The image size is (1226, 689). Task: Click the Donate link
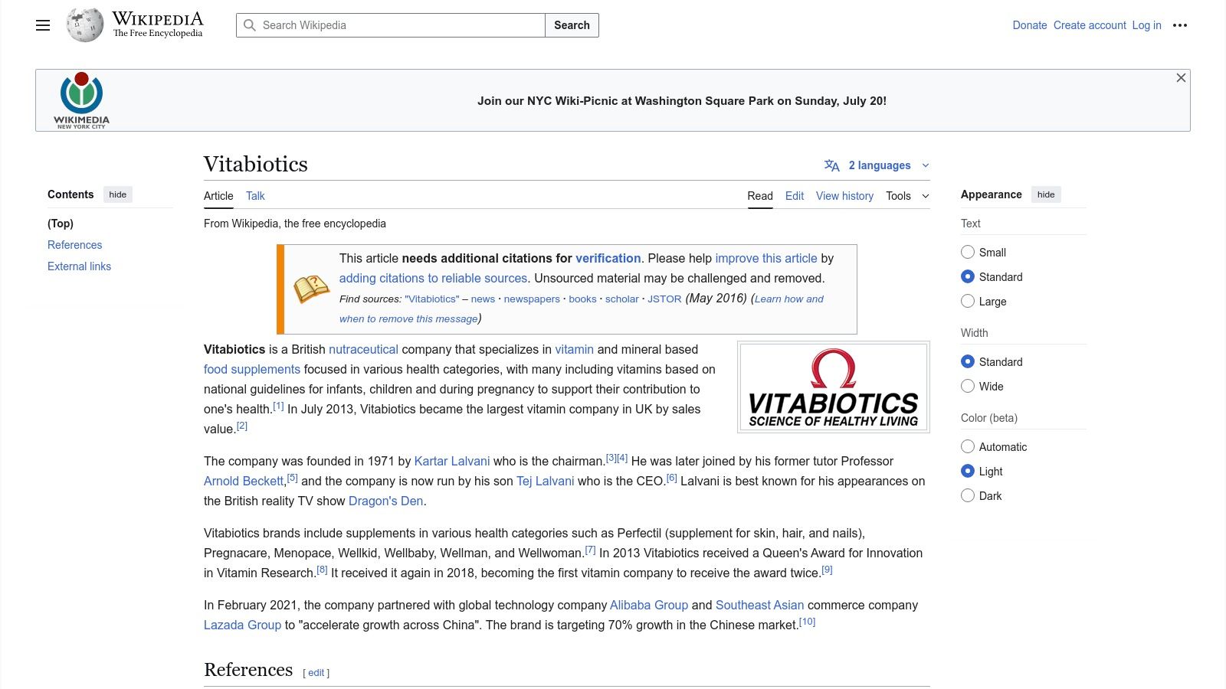point(1030,25)
